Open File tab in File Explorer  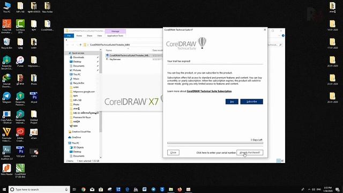(x=69, y=36)
